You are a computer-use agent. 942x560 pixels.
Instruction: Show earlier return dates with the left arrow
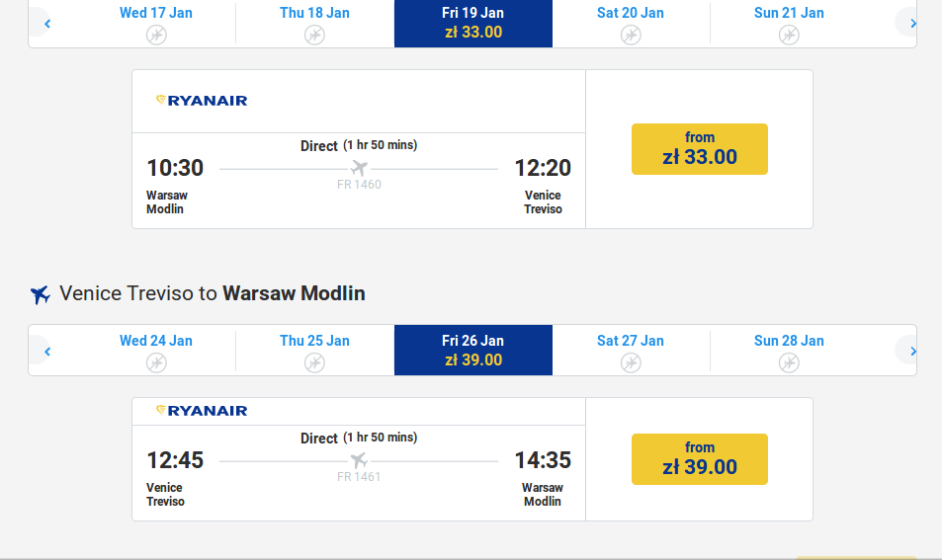coord(46,351)
